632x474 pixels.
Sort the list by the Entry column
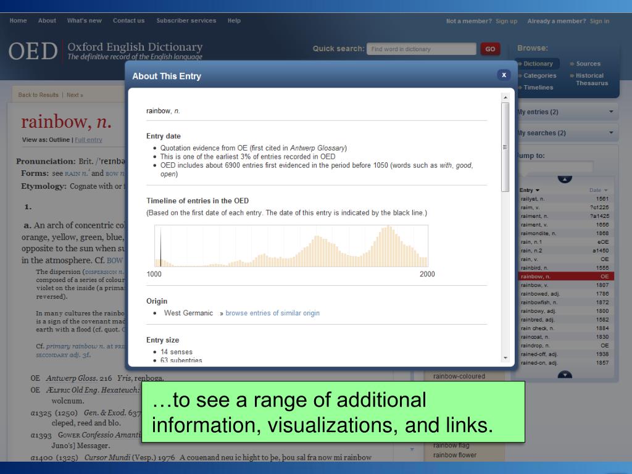(x=529, y=190)
